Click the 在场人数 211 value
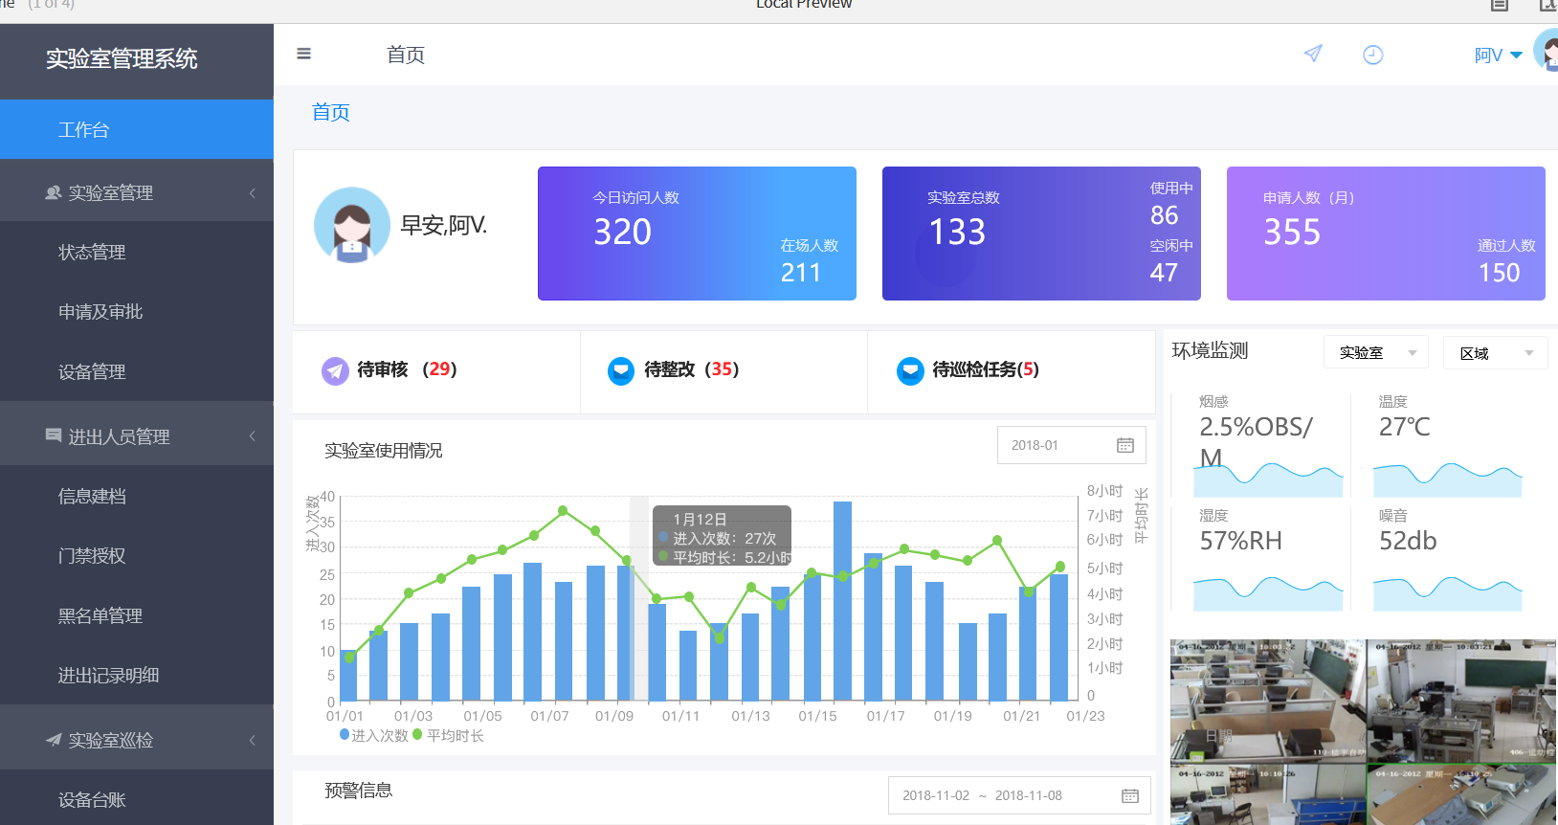This screenshot has height=825, width=1558. tap(801, 273)
